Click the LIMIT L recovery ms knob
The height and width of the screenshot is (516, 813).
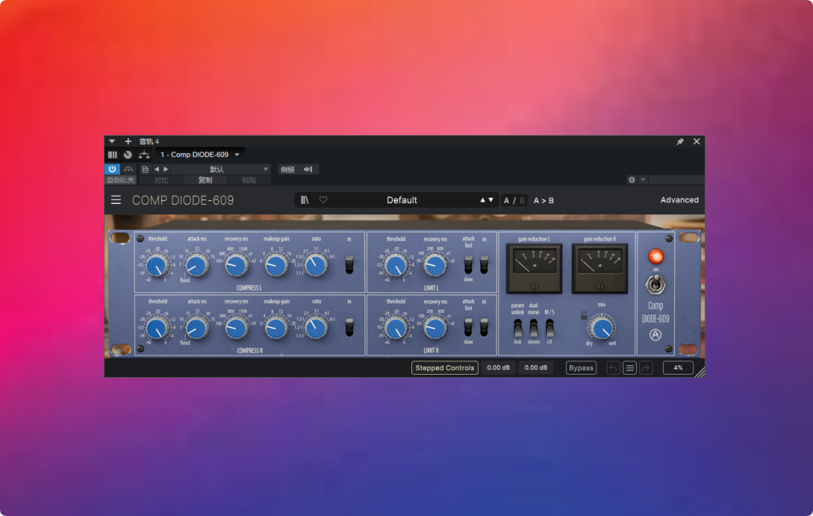point(435,266)
